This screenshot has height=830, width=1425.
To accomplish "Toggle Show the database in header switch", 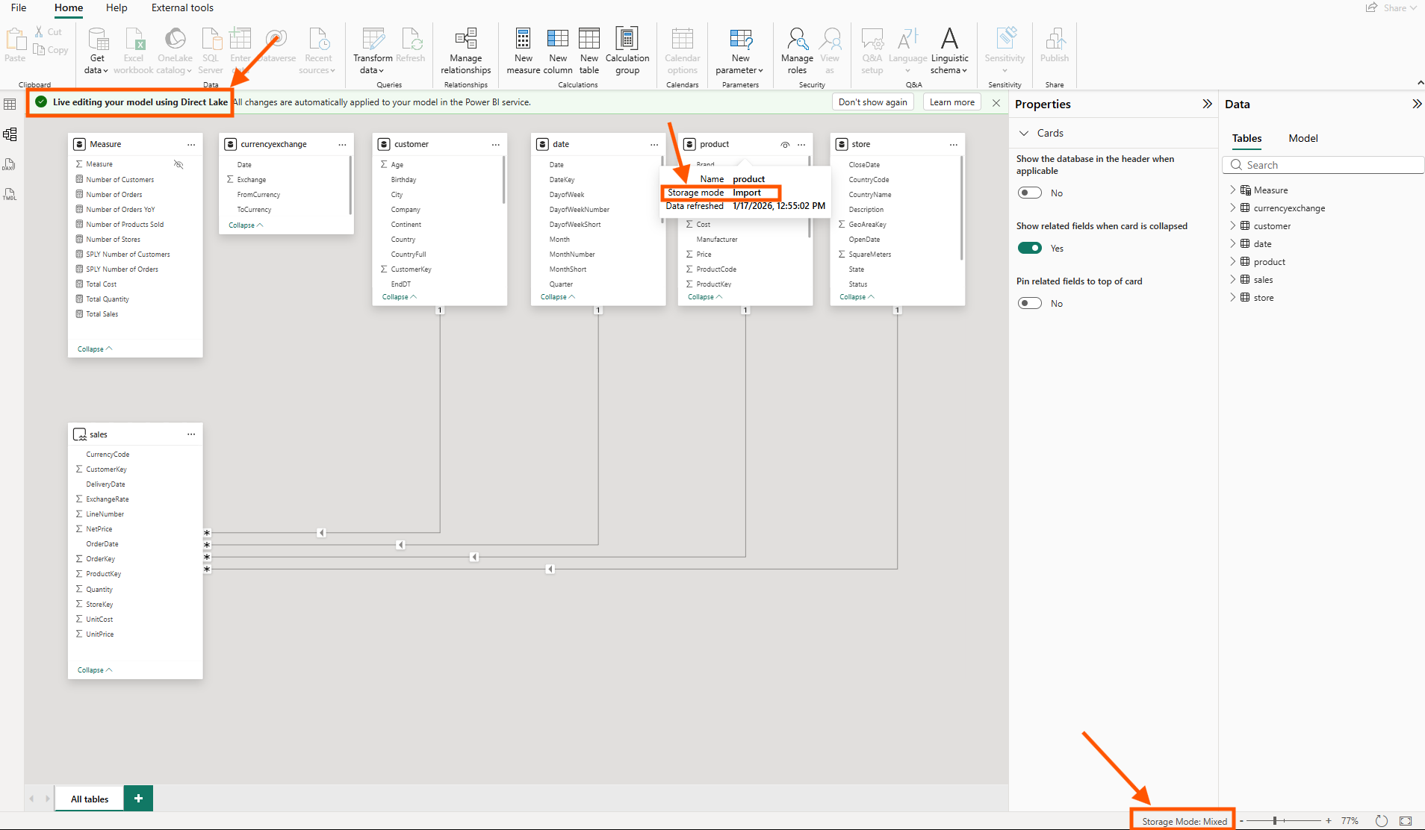I will [x=1030, y=193].
